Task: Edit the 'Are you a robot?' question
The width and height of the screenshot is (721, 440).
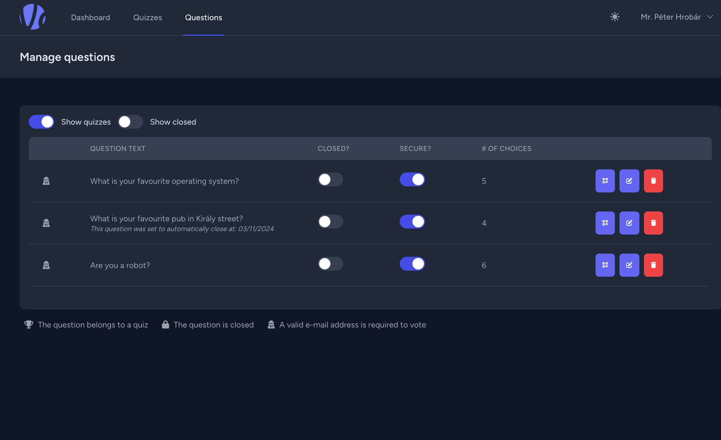Action: (x=629, y=265)
